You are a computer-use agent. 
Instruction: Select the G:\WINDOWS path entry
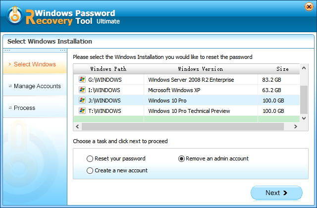(105, 80)
